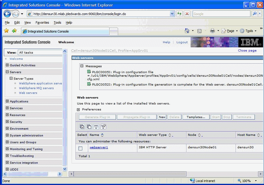Click the Templates... button
Image resolution: width=264 pixels, height=185 pixels.
coord(196,117)
